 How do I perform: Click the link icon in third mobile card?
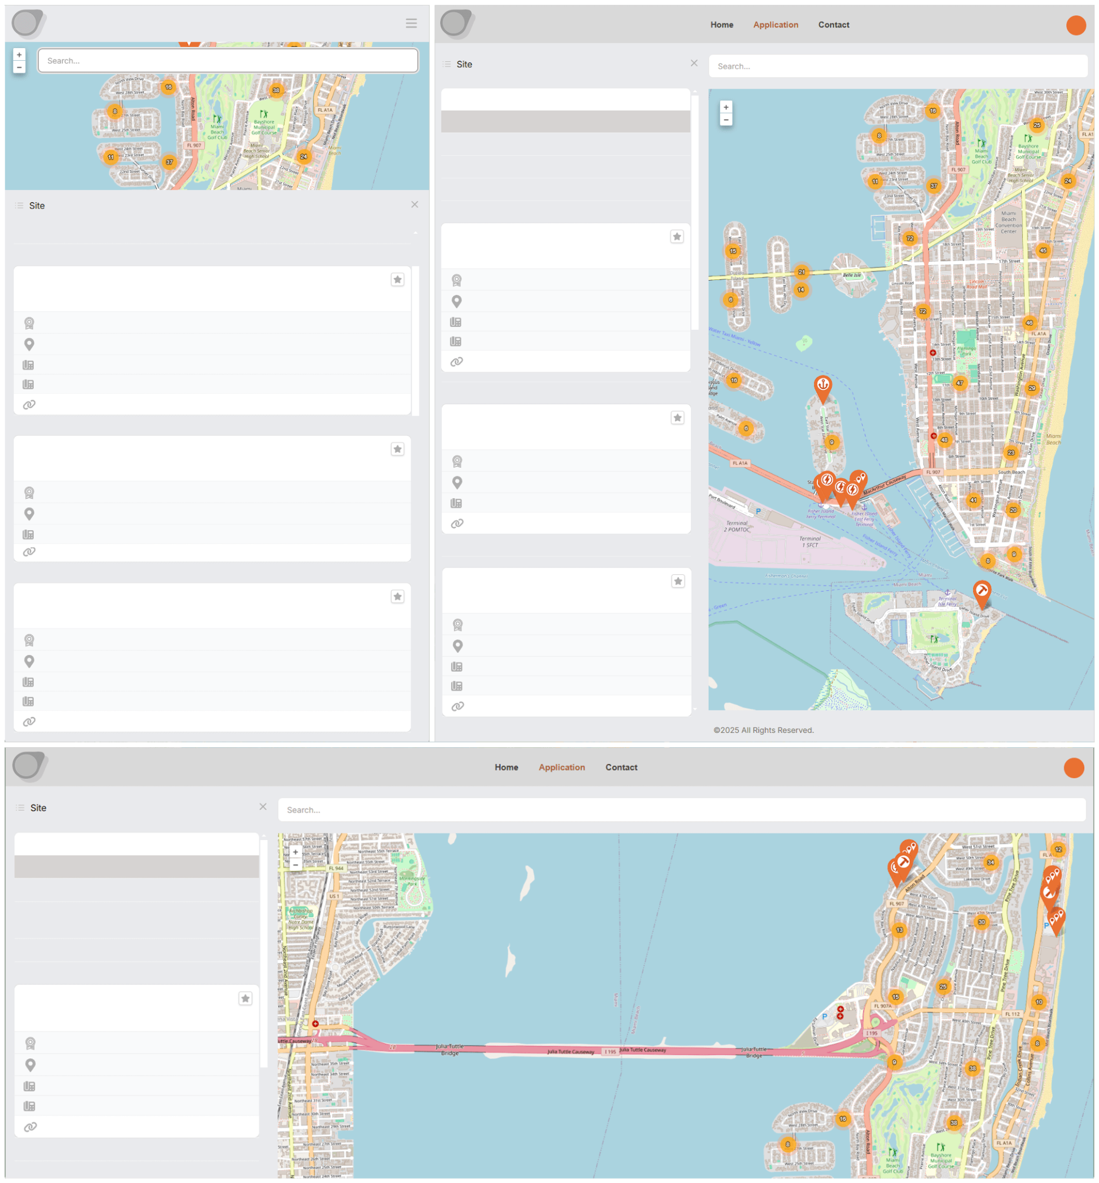pos(29,721)
